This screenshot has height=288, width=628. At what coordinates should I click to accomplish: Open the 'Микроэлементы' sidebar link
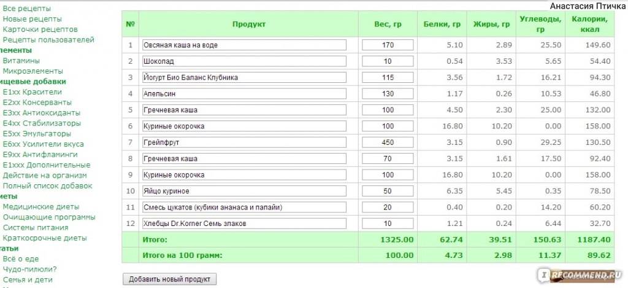[33, 71]
